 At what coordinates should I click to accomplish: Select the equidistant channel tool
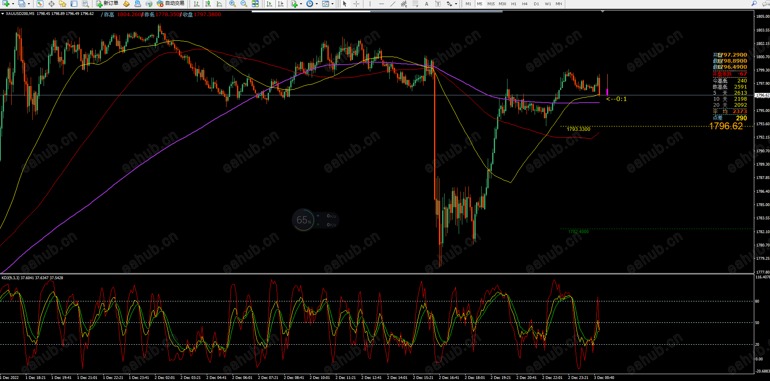pos(404,4)
